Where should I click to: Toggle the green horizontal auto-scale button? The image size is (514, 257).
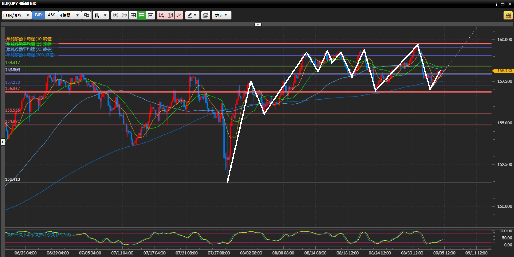pyautogui.click(x=142, y=15)
